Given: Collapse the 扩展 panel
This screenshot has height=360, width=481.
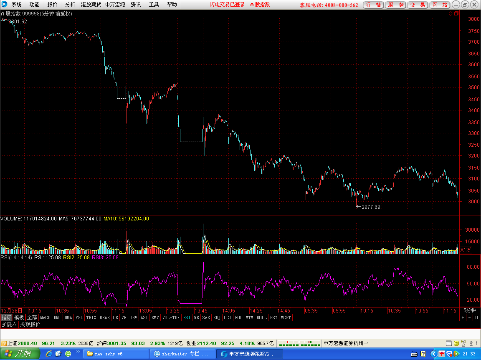Looking at the screenshot, I should (x=9, y=325).
